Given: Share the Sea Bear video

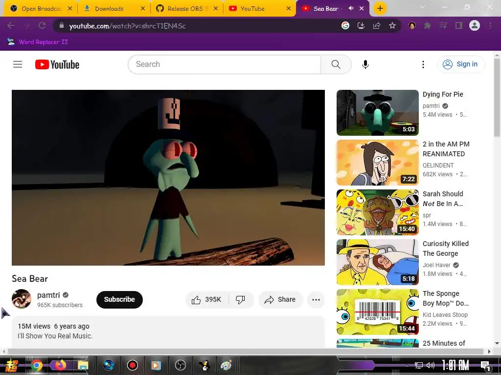Looking at the screenshot, I should [x=280, y=299].
